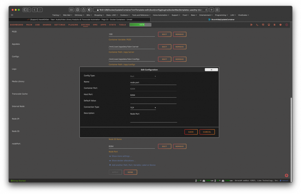Click the Description text area
The width and height of the screenshot is (301, 194).
(154, 117)
